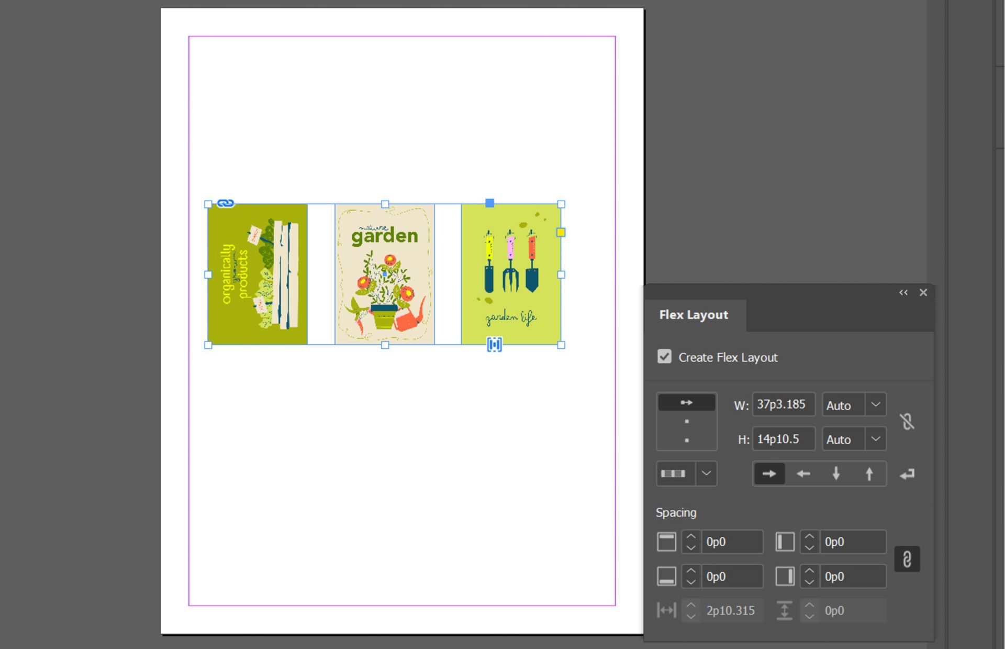Click the horizontal gap spacing icon
Viewport: 1005px width, 649px height.
click(666, 610)
